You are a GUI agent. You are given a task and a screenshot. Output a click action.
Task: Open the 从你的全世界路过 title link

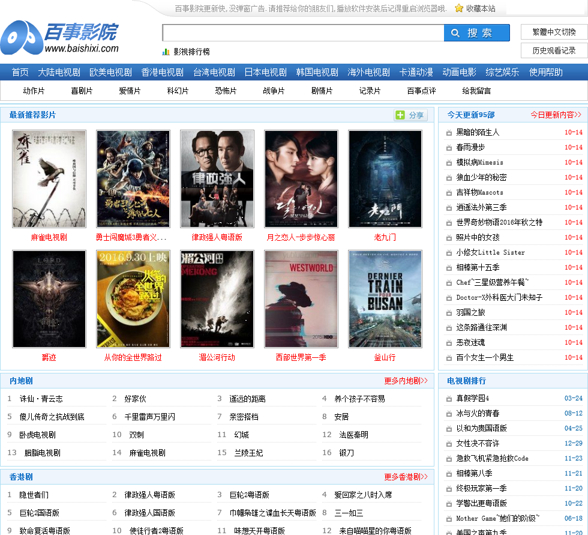tap(133, 357)
